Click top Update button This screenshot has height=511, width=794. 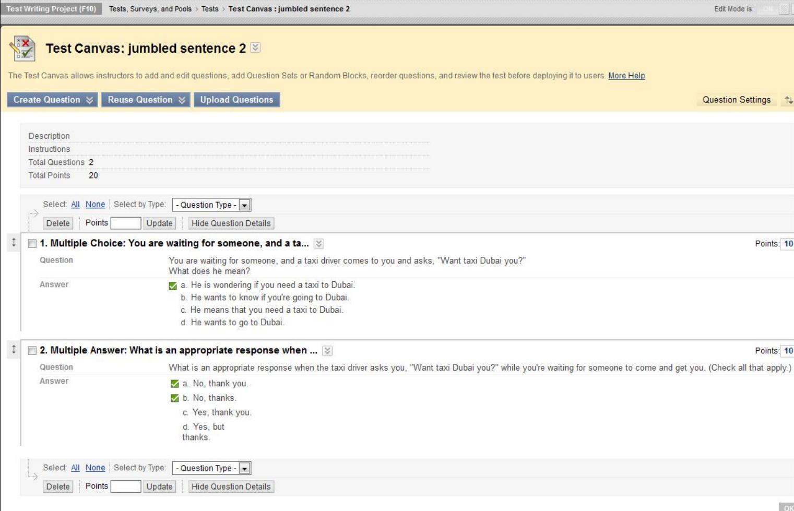coord(159,223)
